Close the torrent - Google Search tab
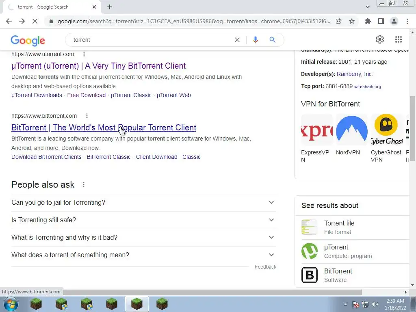 click(94, 7)
